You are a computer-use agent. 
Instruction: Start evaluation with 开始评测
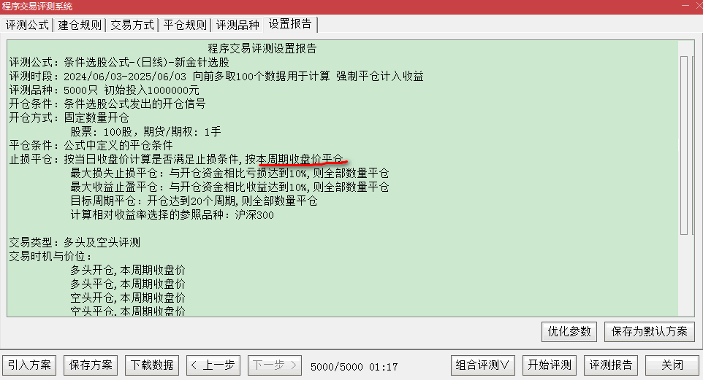(x=550, y=365)
